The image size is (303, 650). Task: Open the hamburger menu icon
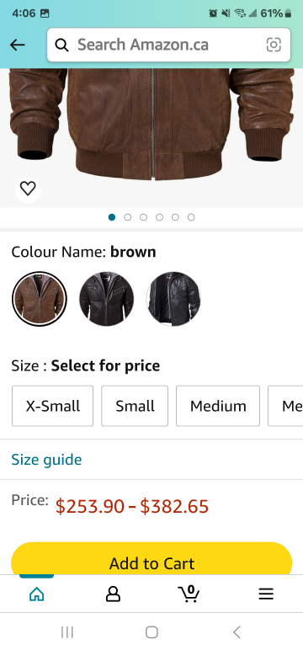(266, 595)
